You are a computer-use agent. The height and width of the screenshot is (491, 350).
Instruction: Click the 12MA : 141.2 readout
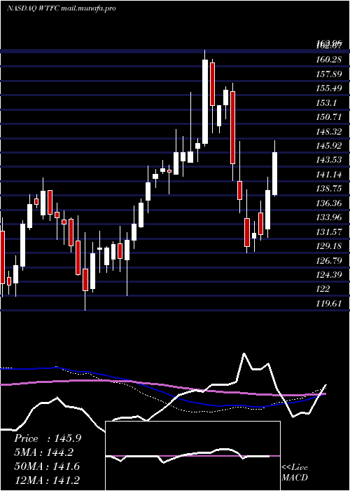click(48, 480)
